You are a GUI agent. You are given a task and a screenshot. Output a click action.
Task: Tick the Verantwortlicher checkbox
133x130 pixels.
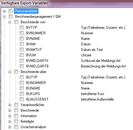pyautogui.click(x=16, y=105)
